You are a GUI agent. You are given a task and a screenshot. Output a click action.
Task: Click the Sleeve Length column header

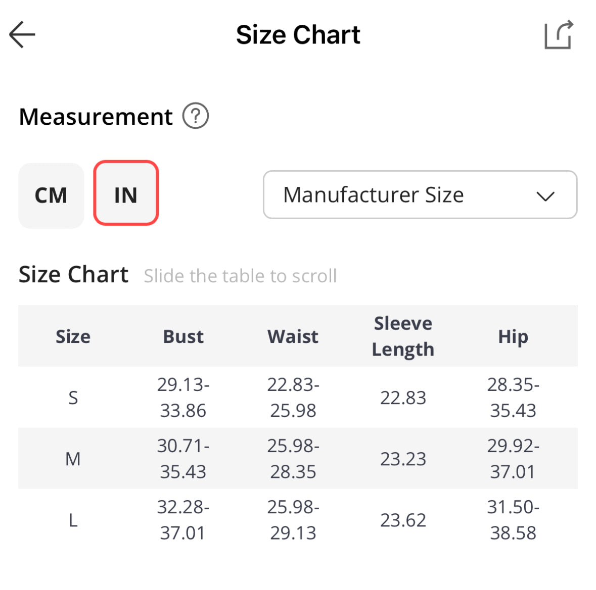tap(403, 336)
